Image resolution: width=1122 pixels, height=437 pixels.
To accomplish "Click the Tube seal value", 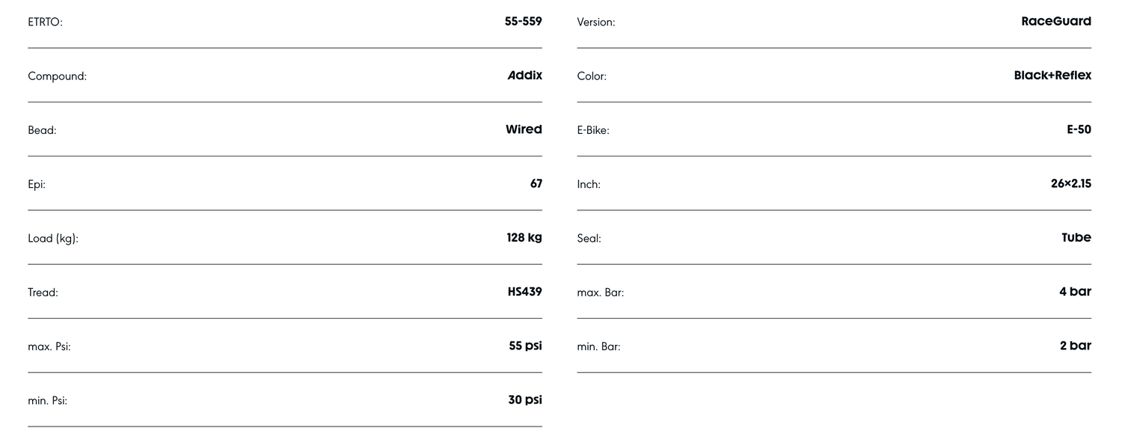I will [1076, 238].
